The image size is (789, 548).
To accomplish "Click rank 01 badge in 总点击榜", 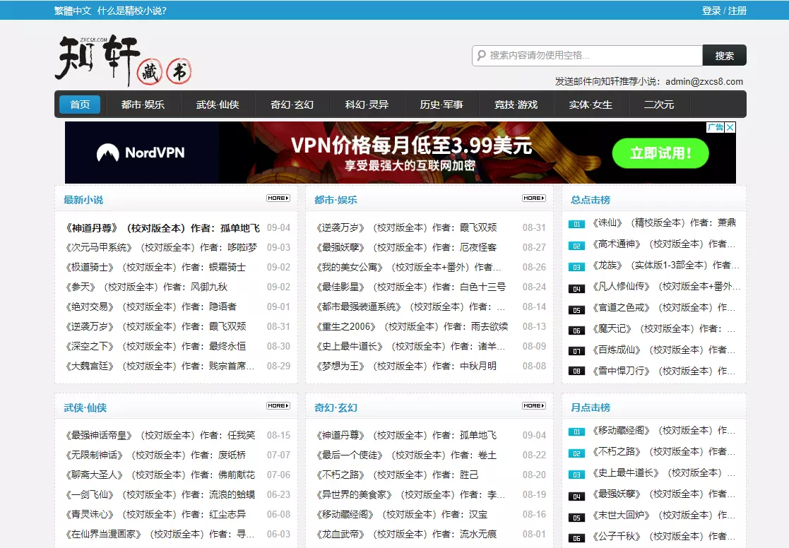I will (x=576, y=225).
